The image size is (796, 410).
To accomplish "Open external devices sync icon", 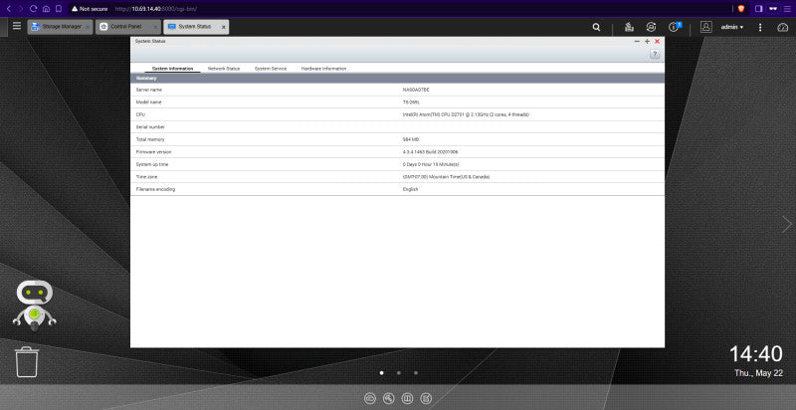I will (651, 28).
